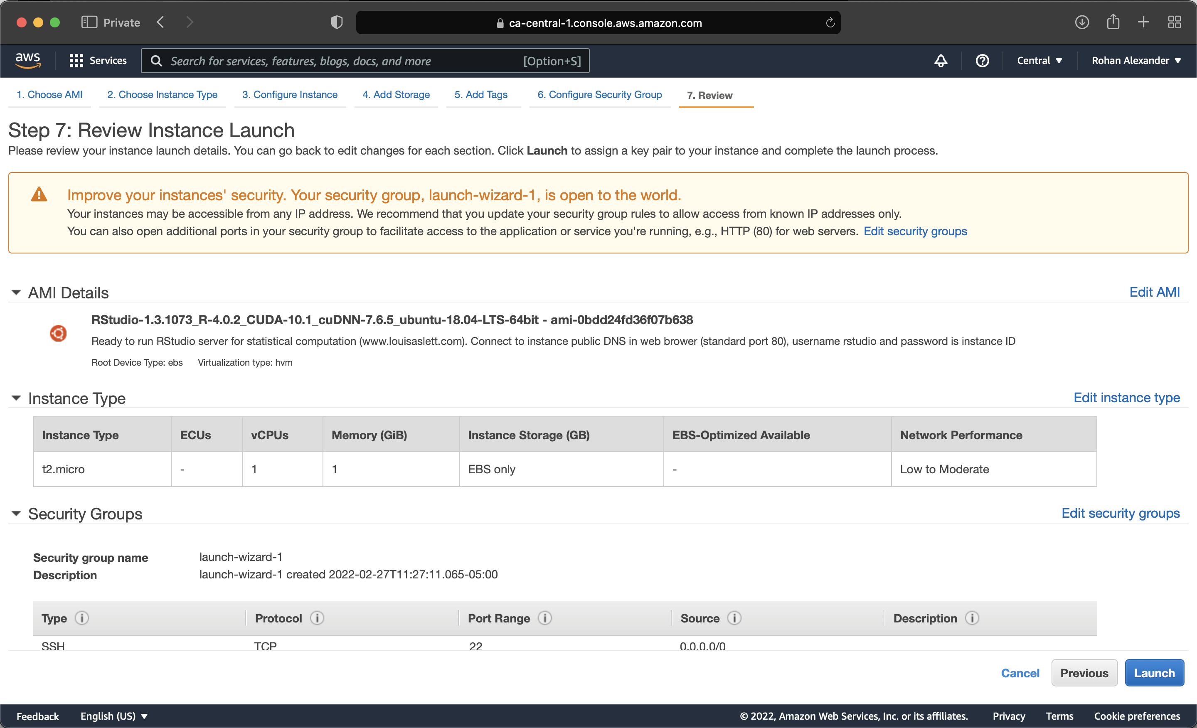Click the Safari privacy shield icon
Viewport: 1197px width, 728px height.
[337, 22]
